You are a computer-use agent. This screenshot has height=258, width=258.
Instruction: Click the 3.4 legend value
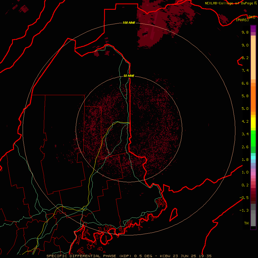pyautogui.click(x=245, y=134)
